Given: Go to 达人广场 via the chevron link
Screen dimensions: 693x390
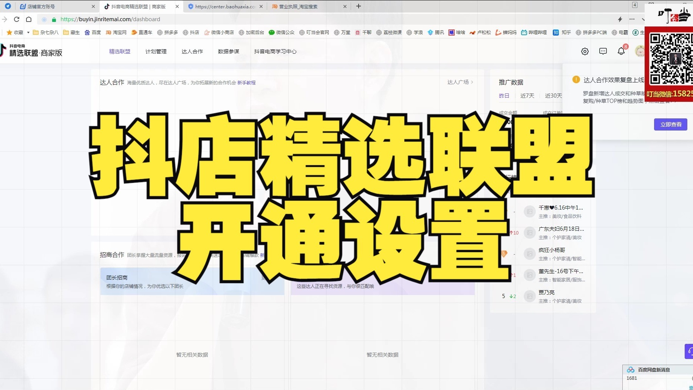Looking at the screenshot, I should point(460,82).
